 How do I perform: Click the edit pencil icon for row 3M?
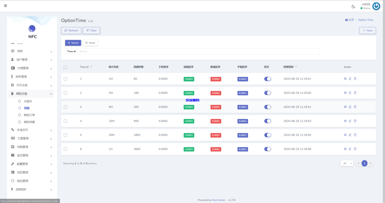[350, 93]
